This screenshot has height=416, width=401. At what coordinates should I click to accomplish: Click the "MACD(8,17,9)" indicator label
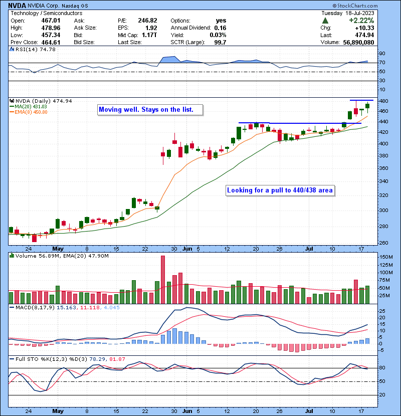(35, 308)
